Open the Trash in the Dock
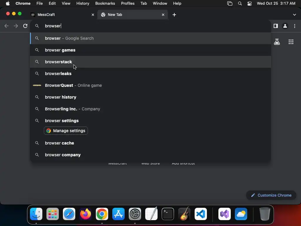 pyautogui.click(x=265, y=214)
